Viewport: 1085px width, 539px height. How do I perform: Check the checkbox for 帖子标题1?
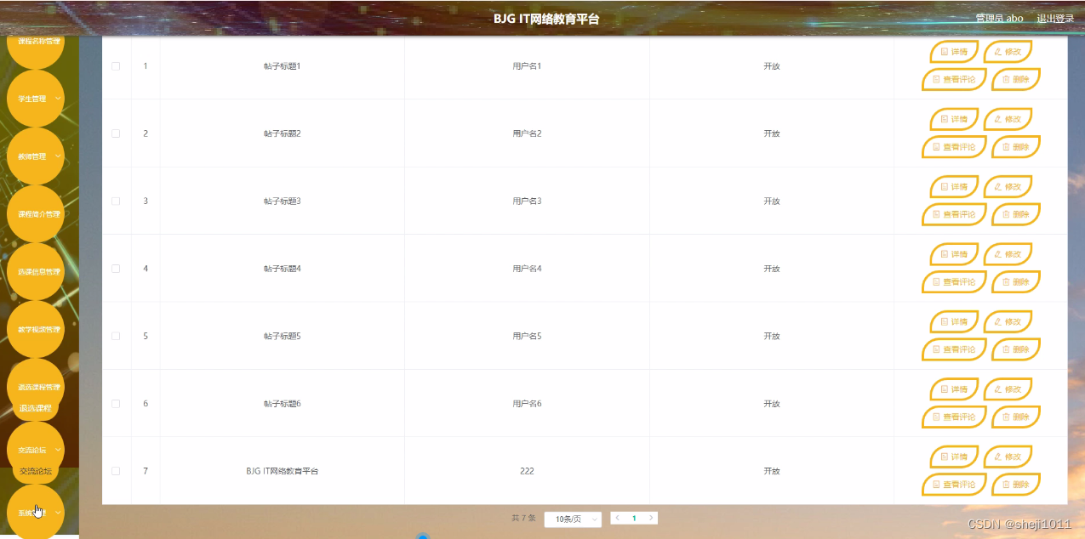coord(116,65)
